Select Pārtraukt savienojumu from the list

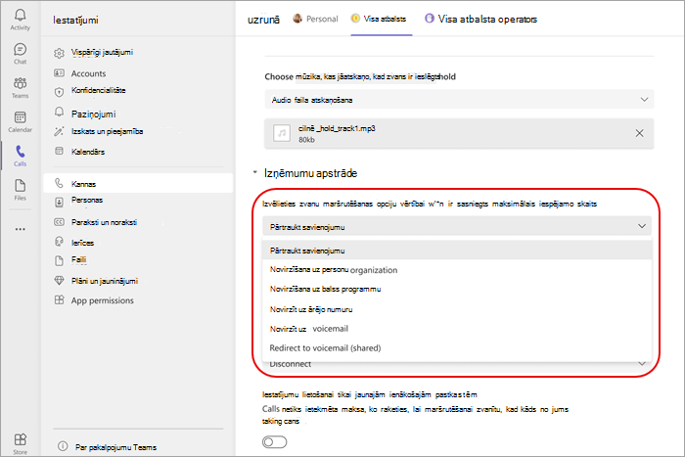point(457,251)
